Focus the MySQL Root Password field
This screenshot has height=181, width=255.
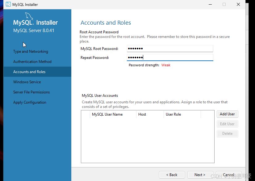click(x=170, y=49)
